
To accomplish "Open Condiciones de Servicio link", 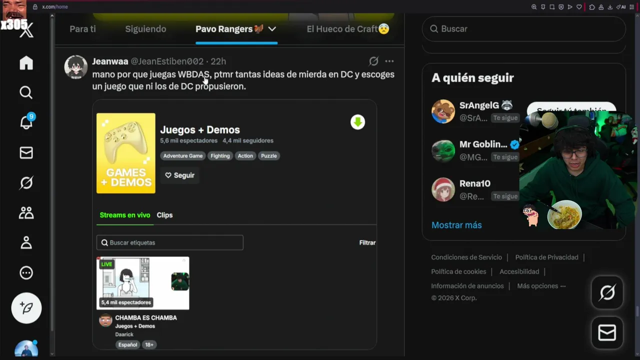I will click(x=466, y=257).
